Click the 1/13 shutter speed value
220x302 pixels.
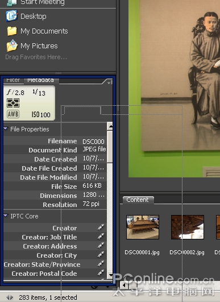pos(39,93)
